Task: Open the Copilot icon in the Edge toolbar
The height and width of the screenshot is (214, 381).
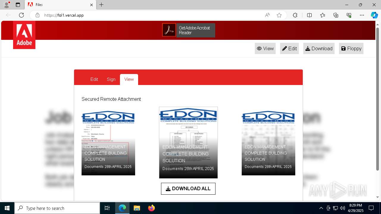Action: click(x=374, y=15)
